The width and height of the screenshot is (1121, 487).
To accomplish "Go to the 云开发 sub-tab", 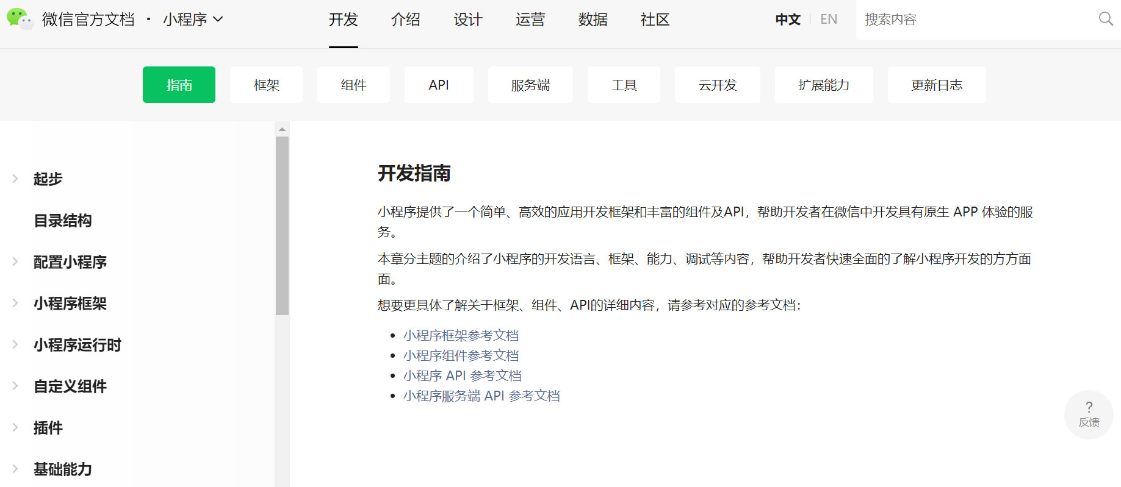I will click(718, 85).
